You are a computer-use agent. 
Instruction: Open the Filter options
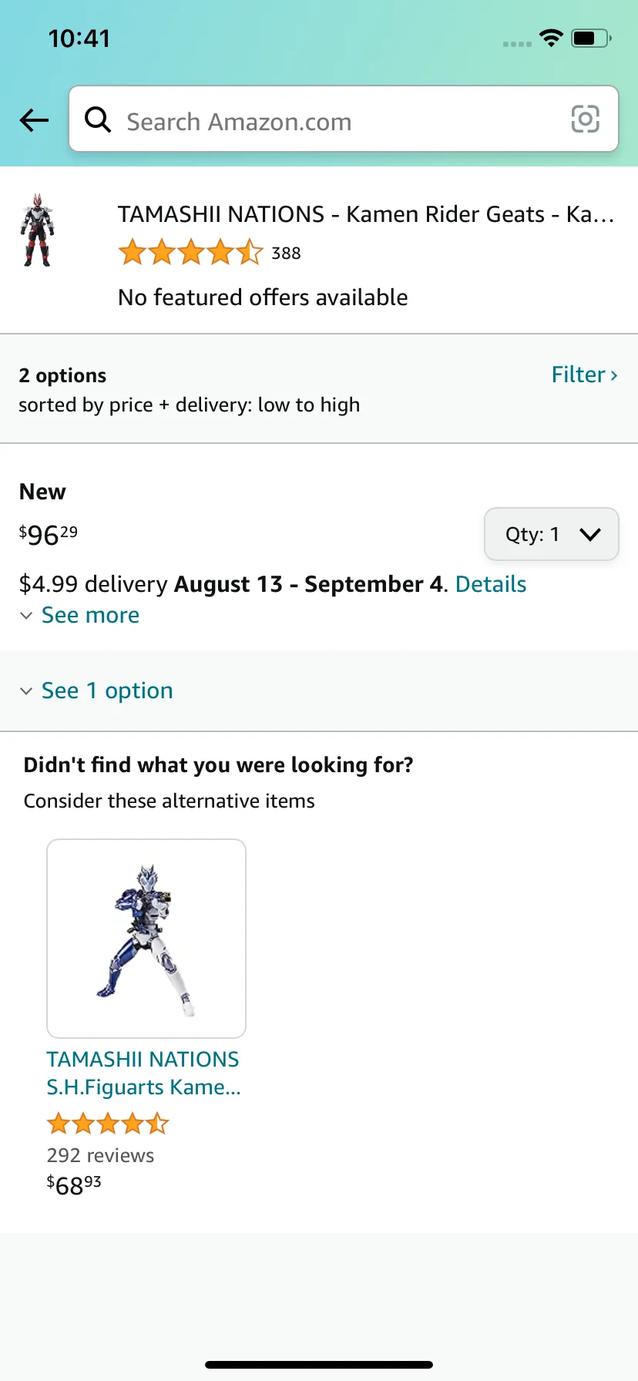point(584,375)
